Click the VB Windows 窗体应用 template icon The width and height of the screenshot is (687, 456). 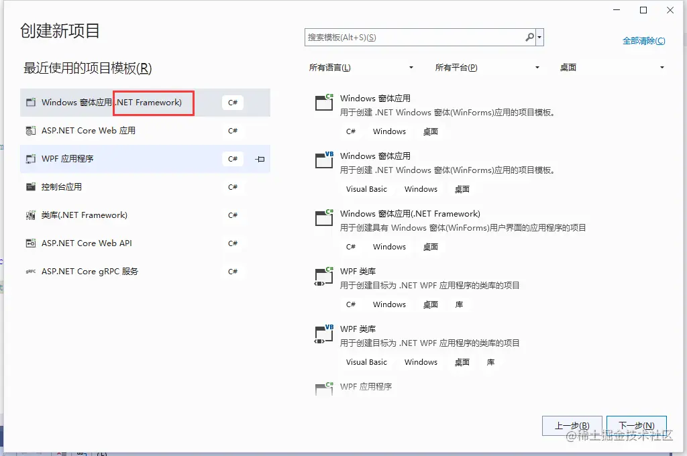click(324, 160)
